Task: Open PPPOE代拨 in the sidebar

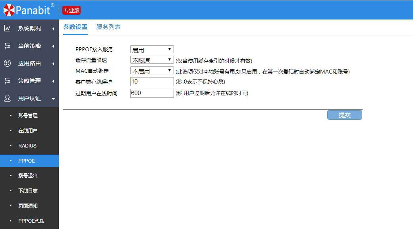Action: click(x=31, y=221)
